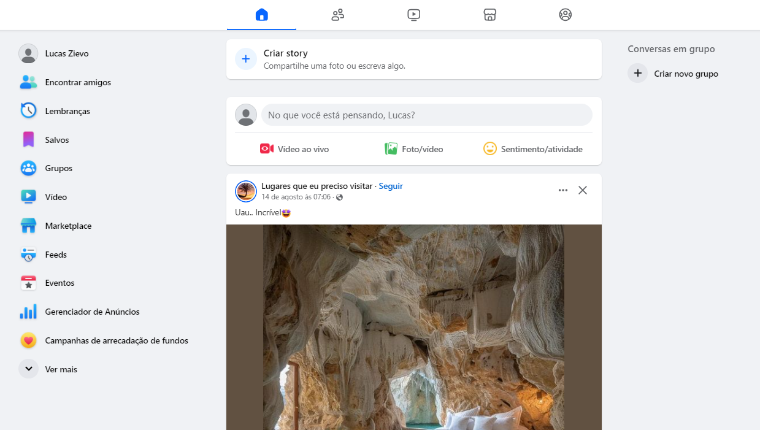760x430 pixels.
Task: Click the Criar story title
Action: tap(286, 53)
